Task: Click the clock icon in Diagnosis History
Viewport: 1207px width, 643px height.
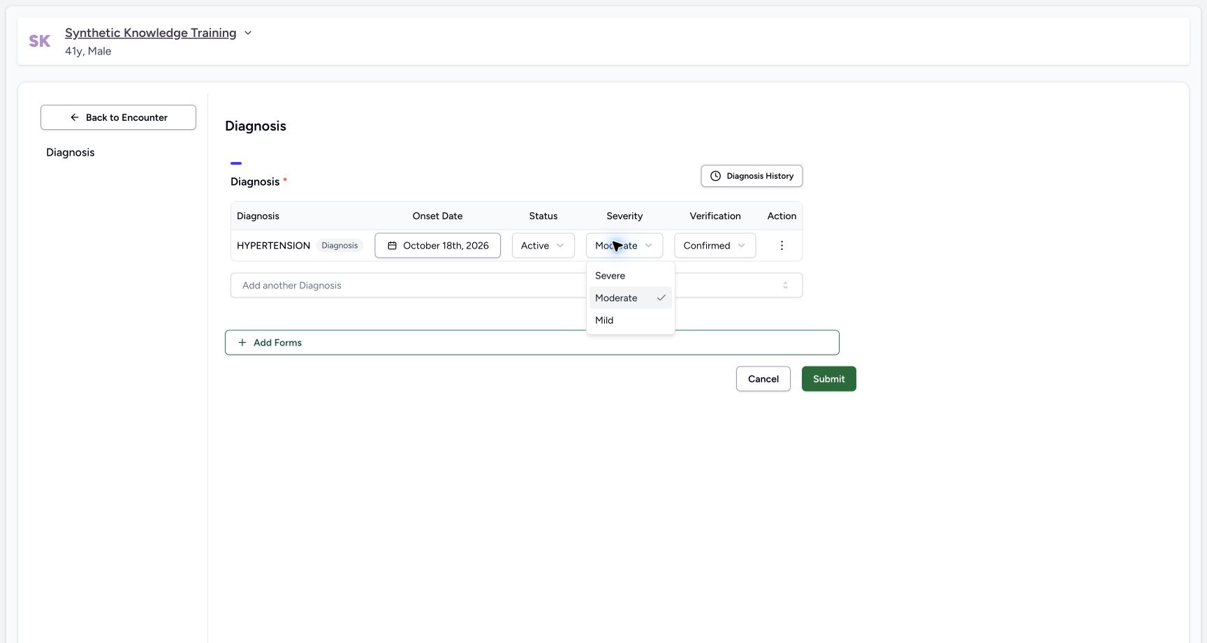Action: point(715,176)
